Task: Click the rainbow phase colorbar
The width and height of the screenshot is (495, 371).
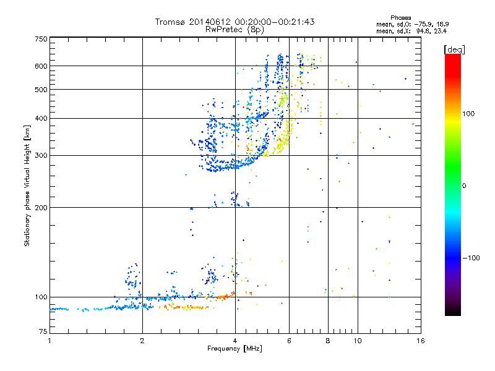Action: (453, 185)
